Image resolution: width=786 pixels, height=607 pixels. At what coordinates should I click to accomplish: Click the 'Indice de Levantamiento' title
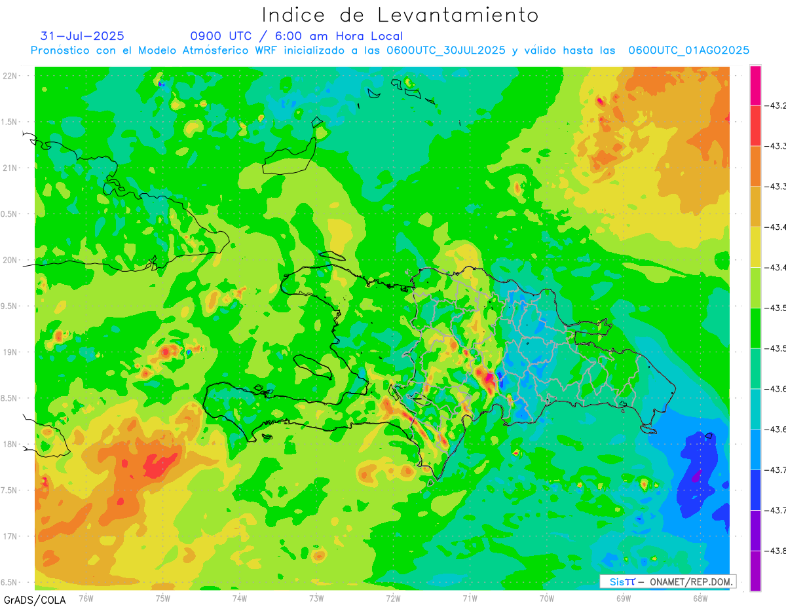click(400, 15)
